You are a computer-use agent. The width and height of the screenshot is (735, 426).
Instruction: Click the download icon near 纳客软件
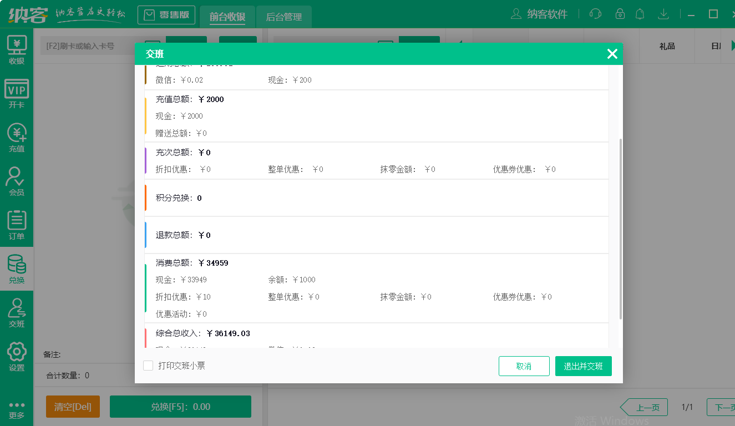pos(663,14)
